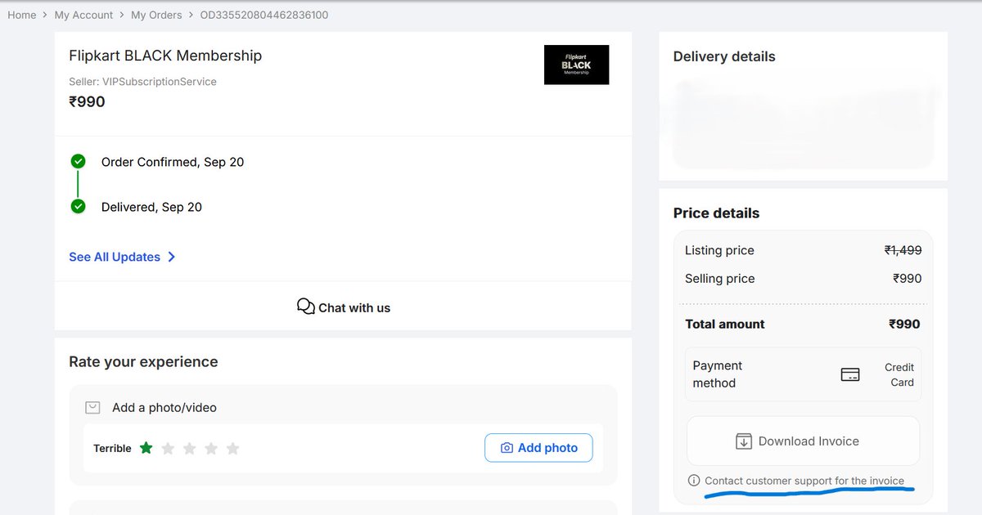Click 'Add a photo/video' label
This screenshot has height=515, width=982.
(164, 407)
